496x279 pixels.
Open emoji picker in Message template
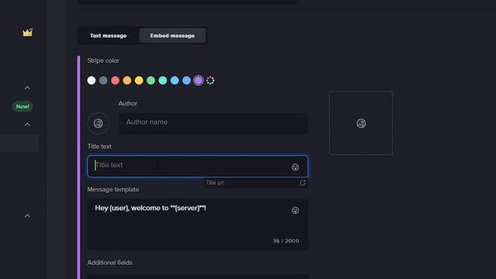[295, 210]
